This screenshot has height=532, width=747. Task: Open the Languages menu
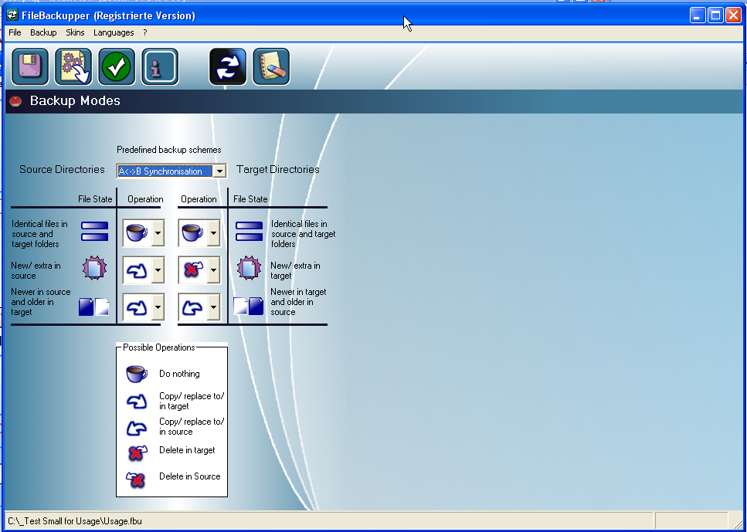pyautogui.click(x=114, y=32)
